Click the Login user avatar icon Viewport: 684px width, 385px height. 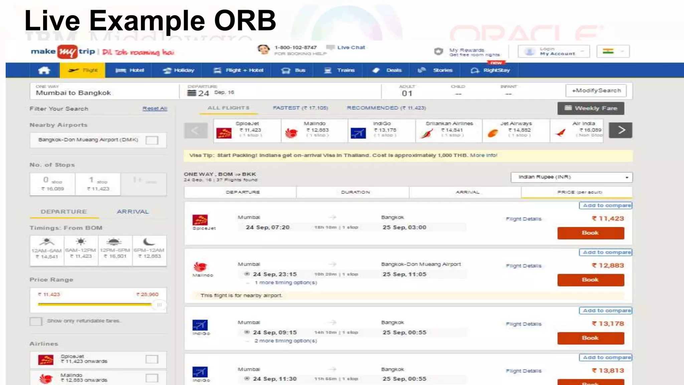[529, 51]
